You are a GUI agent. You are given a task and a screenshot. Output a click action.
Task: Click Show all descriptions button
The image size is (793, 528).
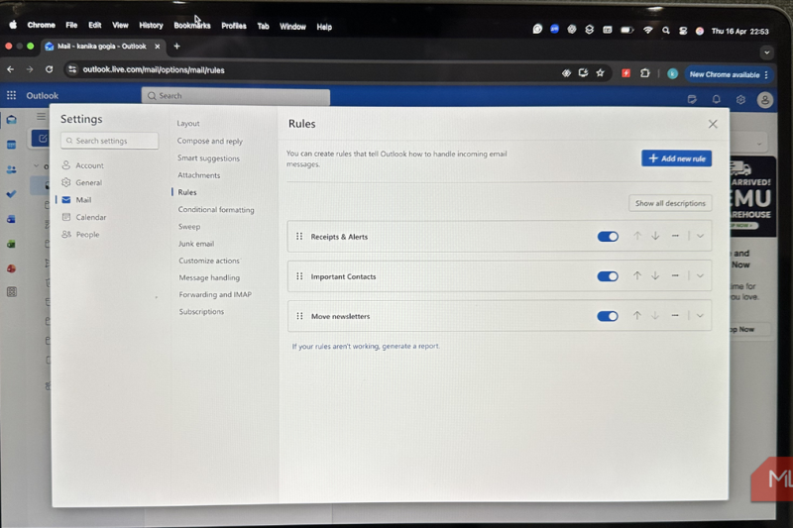pos(670,203)
